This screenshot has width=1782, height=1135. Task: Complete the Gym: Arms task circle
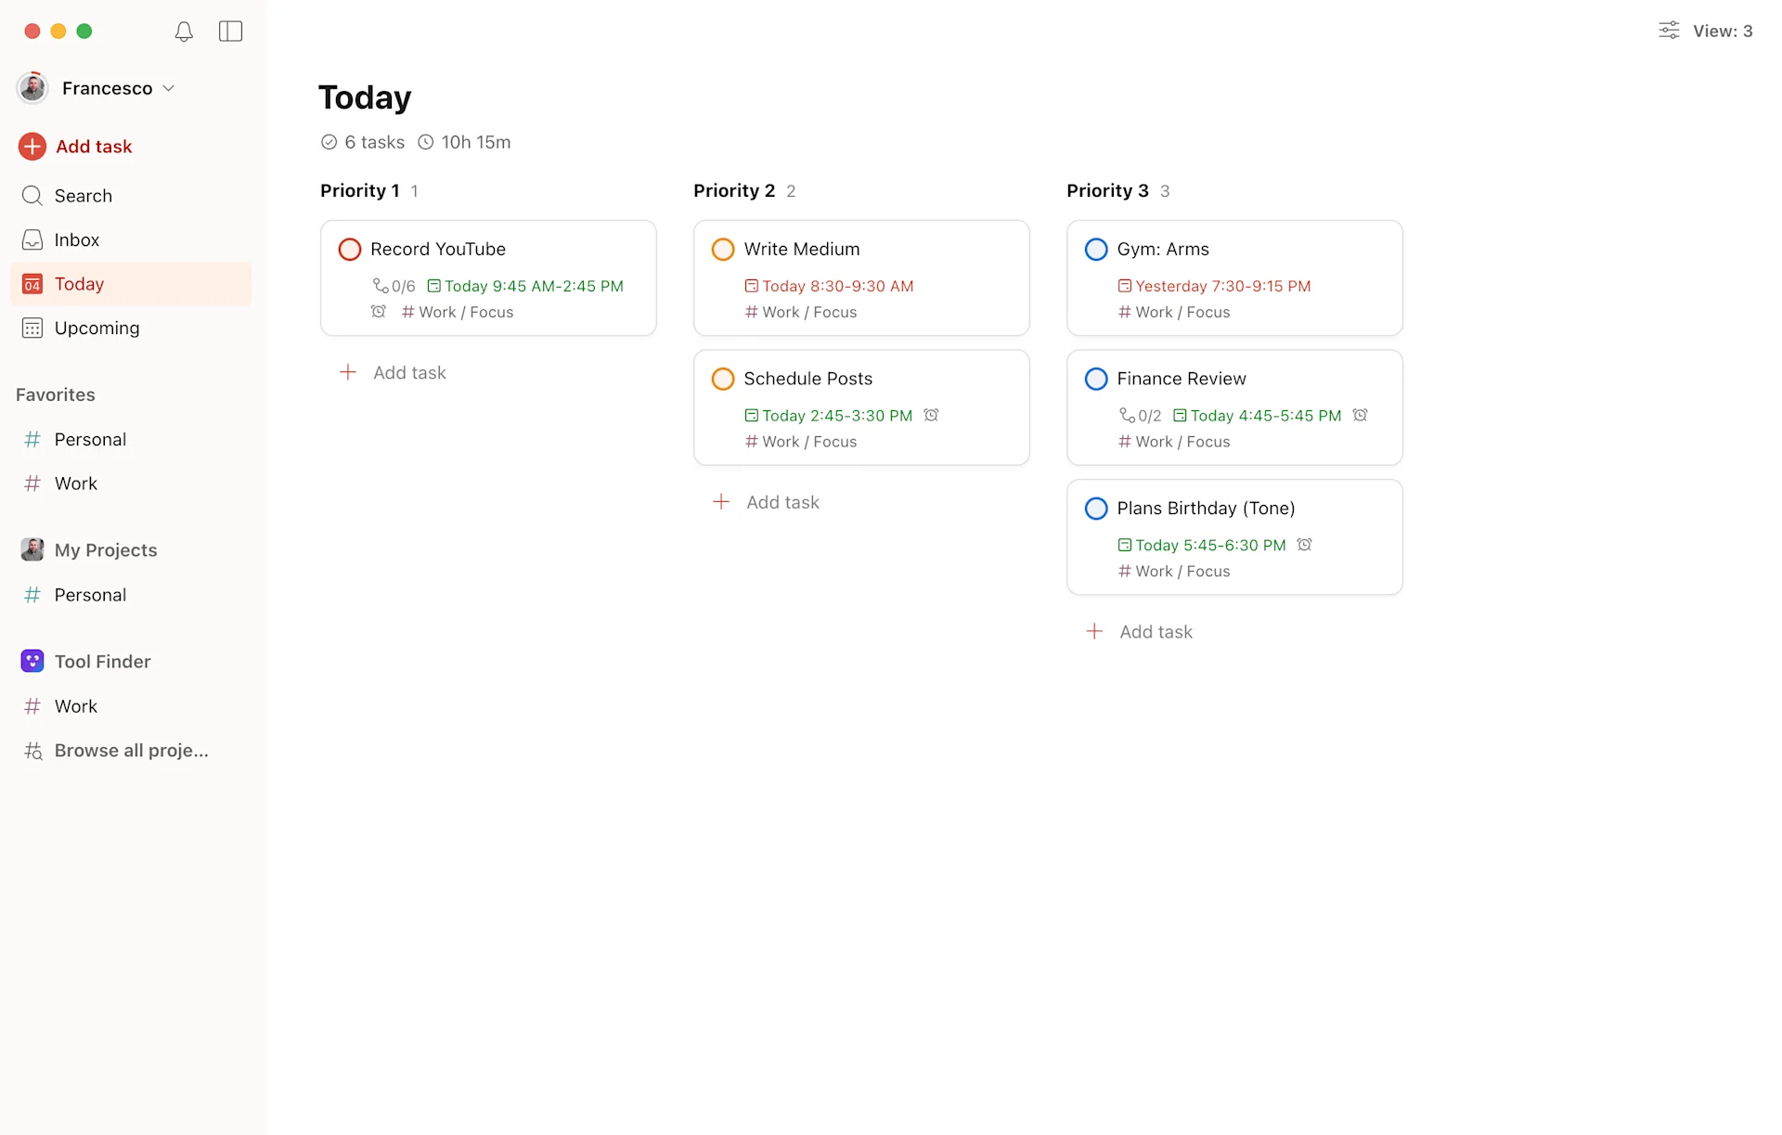(x=1095, y=249)
